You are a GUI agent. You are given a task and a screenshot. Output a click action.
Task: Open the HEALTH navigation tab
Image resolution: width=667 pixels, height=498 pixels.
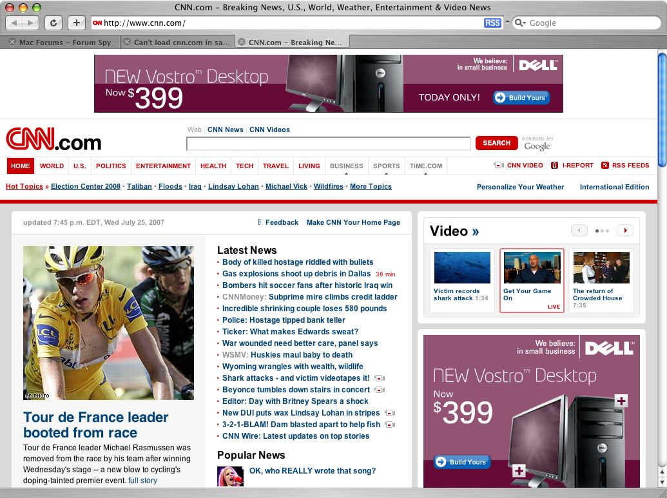(x=213, y=166)
